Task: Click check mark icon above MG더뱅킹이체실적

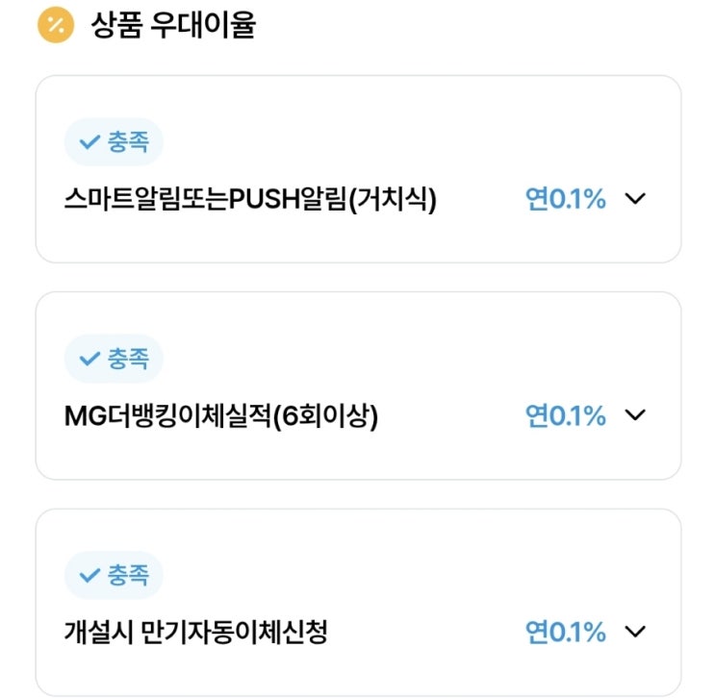Action: [x=90, y=360]
